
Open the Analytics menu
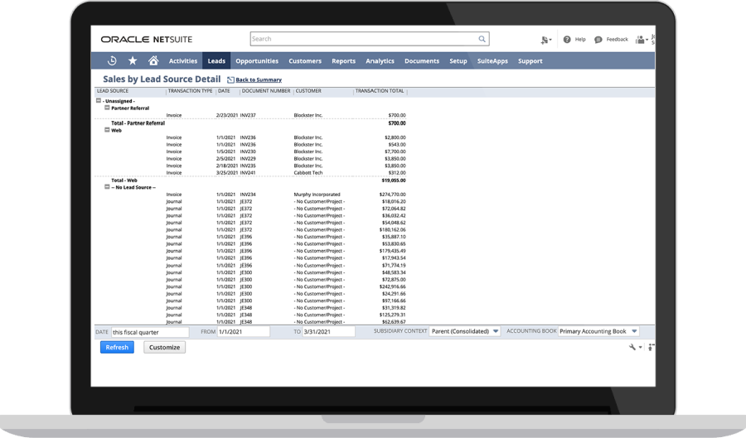point(380,60)
